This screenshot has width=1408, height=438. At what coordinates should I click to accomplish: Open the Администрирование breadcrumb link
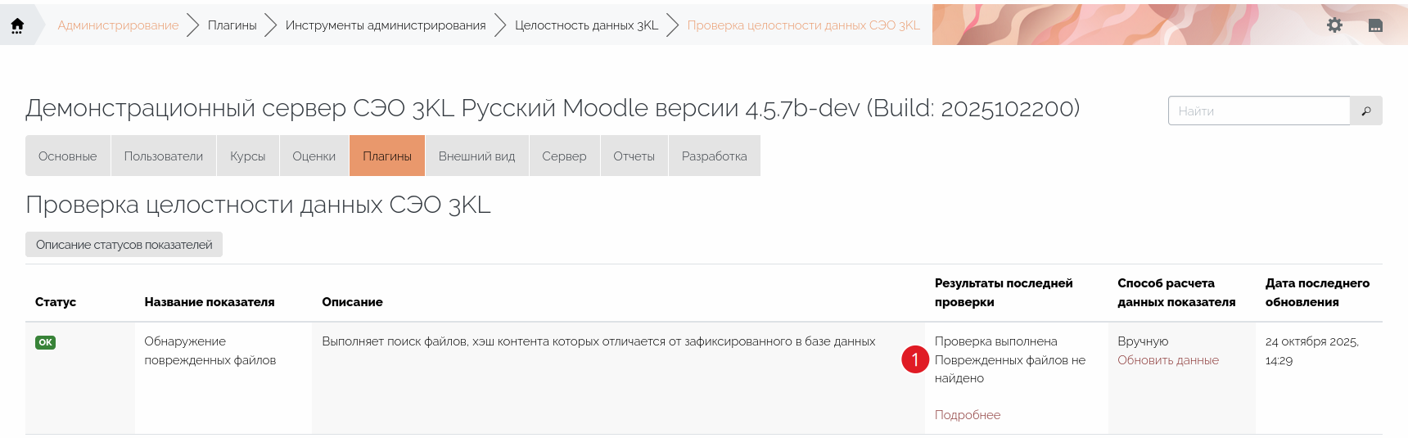point(118,25)
